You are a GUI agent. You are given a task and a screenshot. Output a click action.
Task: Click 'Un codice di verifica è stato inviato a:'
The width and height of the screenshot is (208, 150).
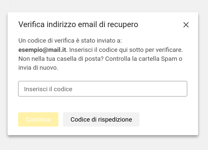(x=70, y=41)
